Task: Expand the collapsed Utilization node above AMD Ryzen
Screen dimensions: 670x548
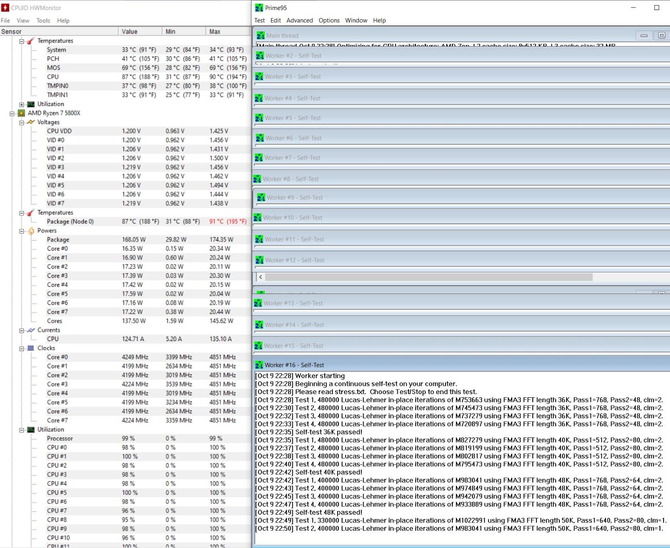Action: tap(21, 104)
